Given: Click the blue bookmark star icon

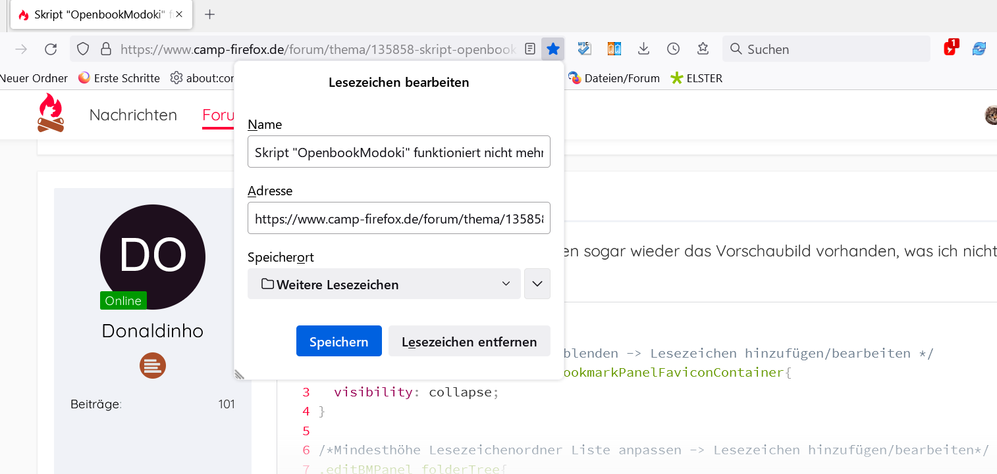Looking at the screenshot, I should click(x=553, y=49).
